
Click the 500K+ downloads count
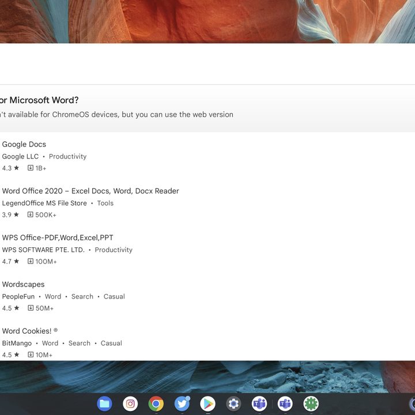tap(46, 214)
